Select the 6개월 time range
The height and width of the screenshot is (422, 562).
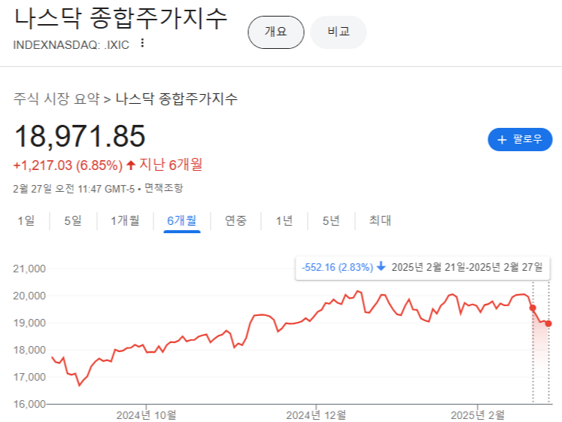[x=182, y=220]
